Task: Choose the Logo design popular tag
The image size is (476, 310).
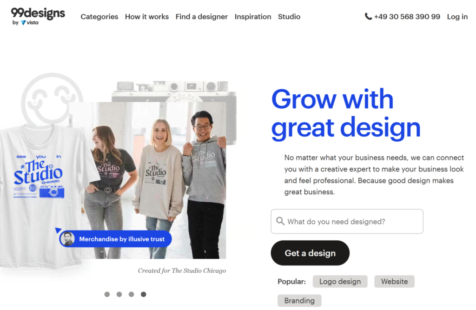Action: [340, 281]
